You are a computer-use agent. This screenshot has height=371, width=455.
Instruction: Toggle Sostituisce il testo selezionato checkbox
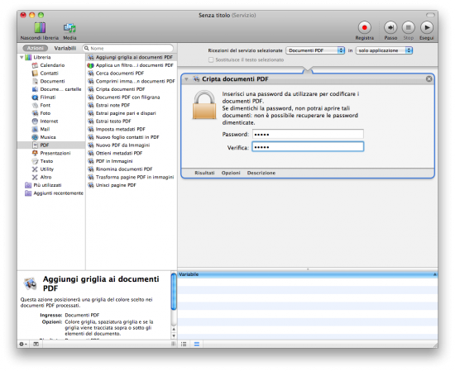tap(211, 59)
